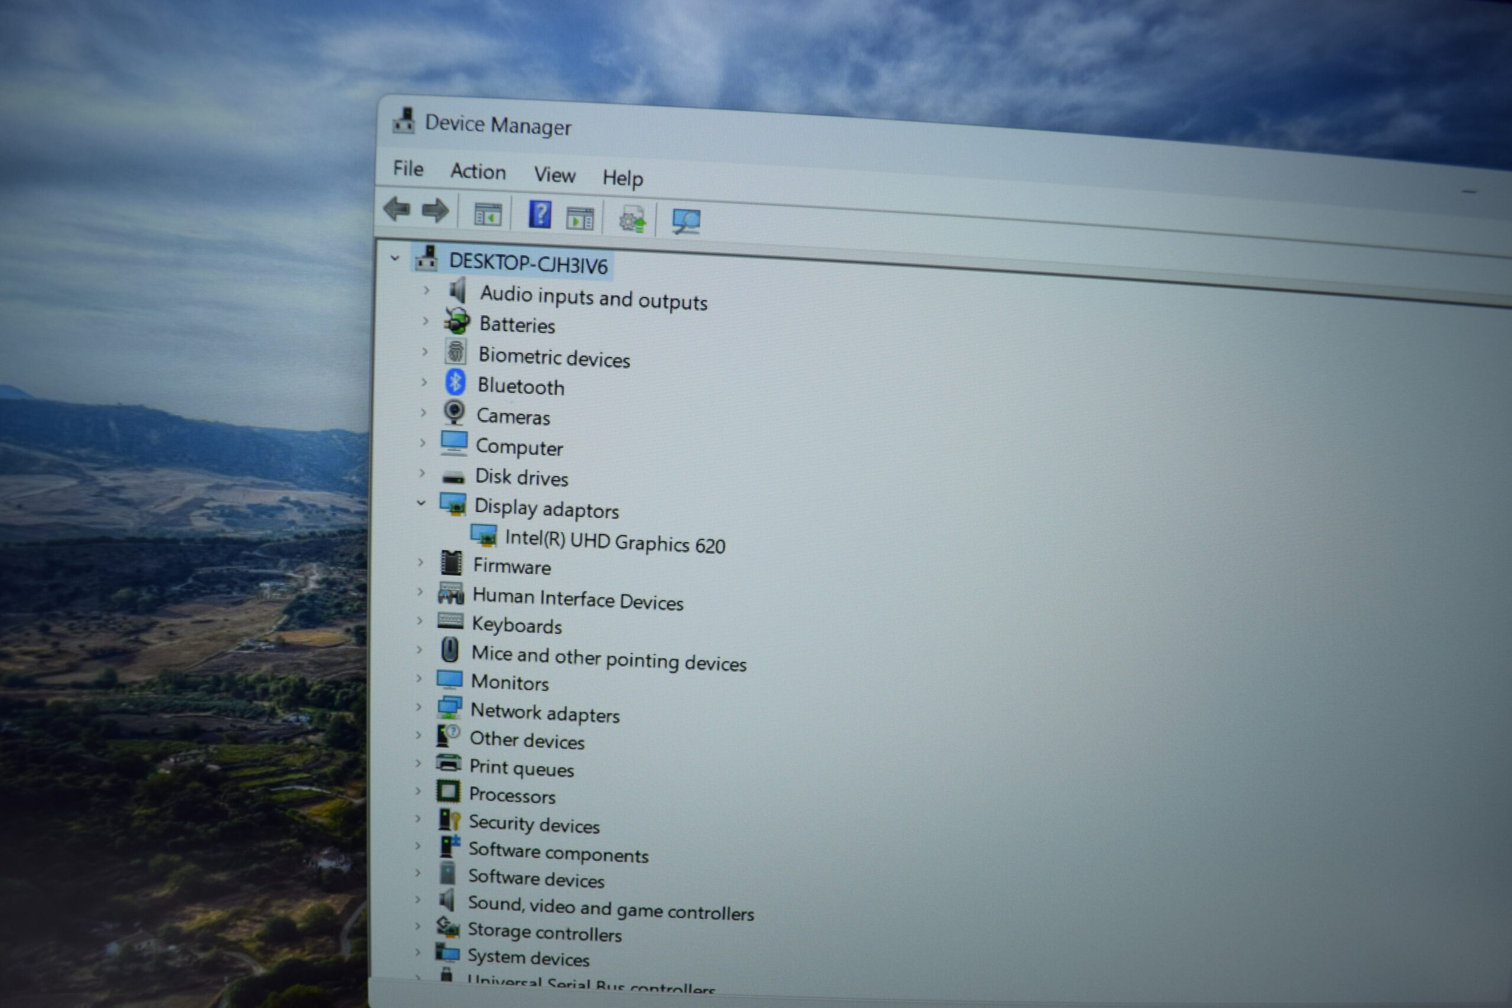This screenshot has height=1008, width=1512.
Task: Click the blue Bluetooth icon
Action: click(455, 383)
